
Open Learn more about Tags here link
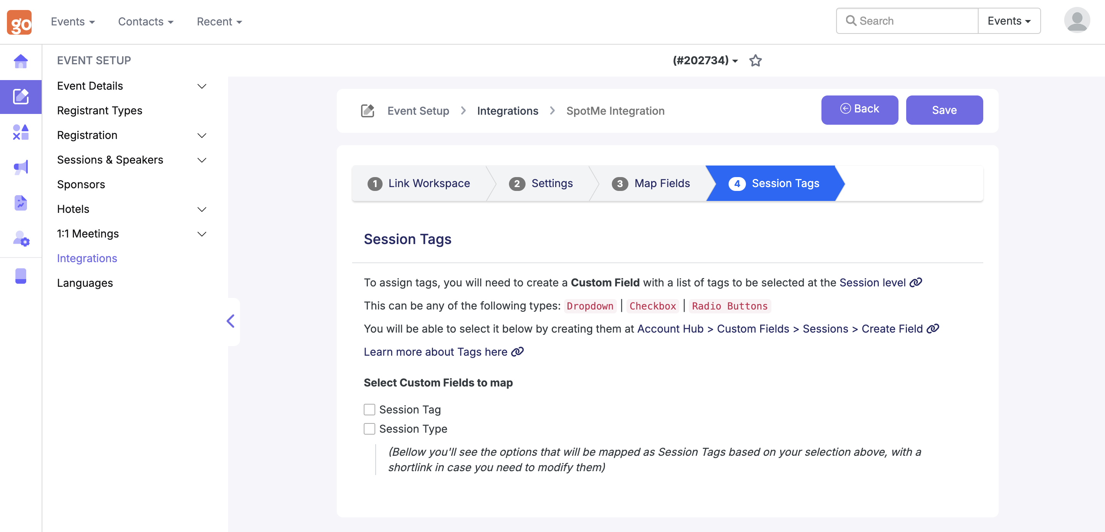click(x=435, y=352)
